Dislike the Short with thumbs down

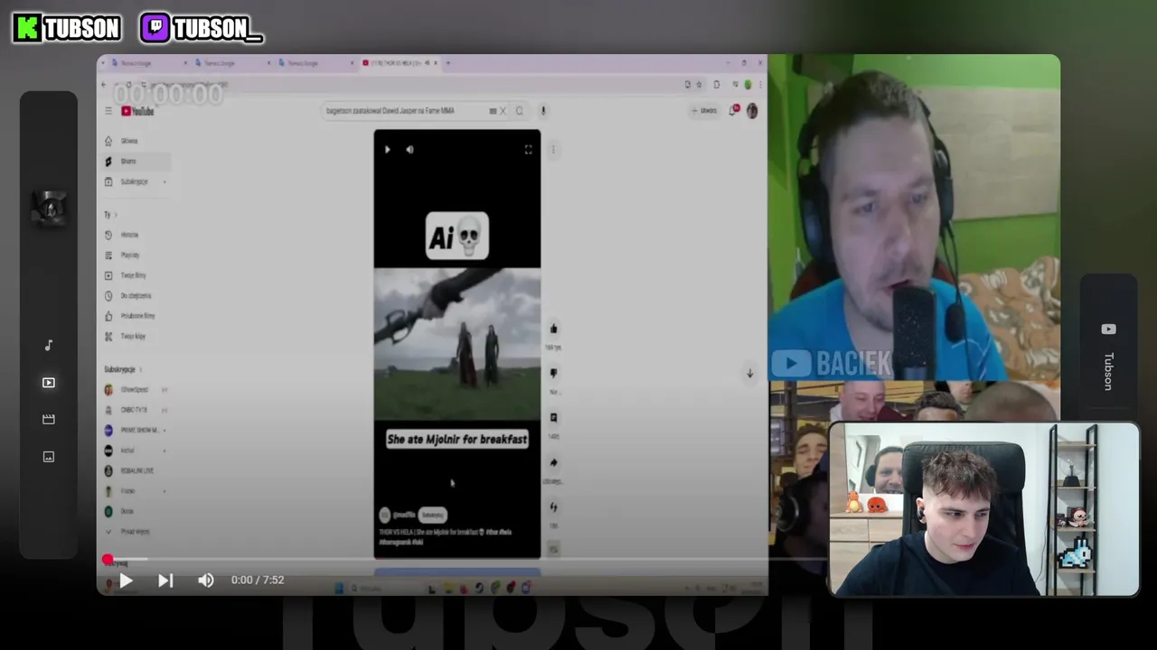coord(553,374)
